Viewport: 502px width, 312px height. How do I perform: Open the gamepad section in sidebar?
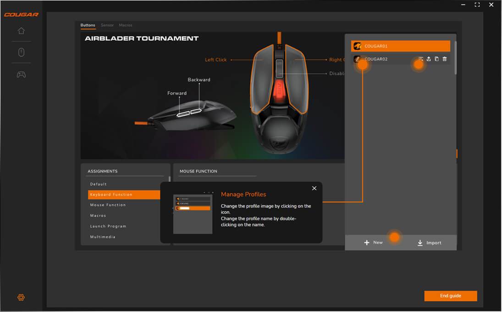click(21, 75)
